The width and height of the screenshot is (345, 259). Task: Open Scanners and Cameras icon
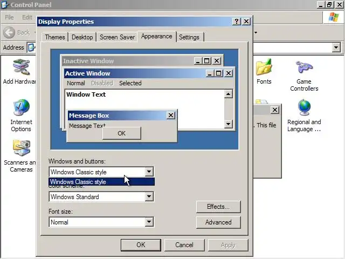(22, 148)
